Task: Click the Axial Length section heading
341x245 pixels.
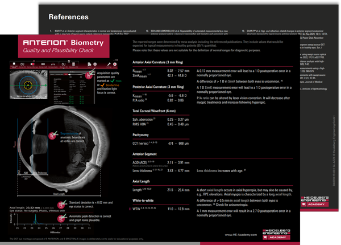Action: [141, 181]
